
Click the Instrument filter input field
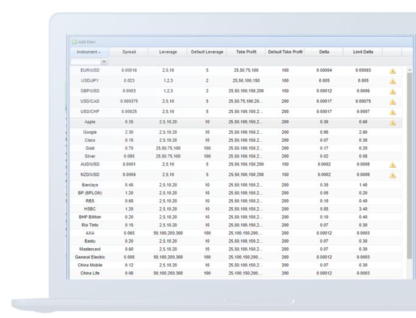click(86, 61)
